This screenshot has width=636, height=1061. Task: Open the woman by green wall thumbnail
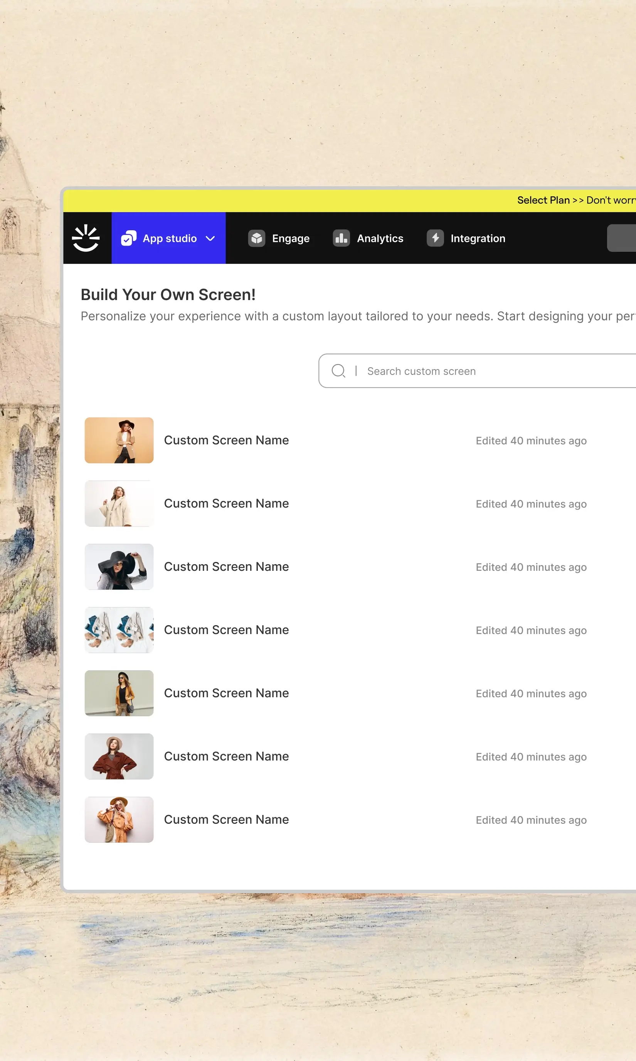coord(119,693)
